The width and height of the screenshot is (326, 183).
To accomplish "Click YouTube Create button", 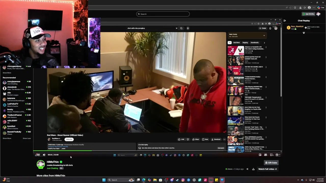I will pyautogui.click(x=263, y=28).
